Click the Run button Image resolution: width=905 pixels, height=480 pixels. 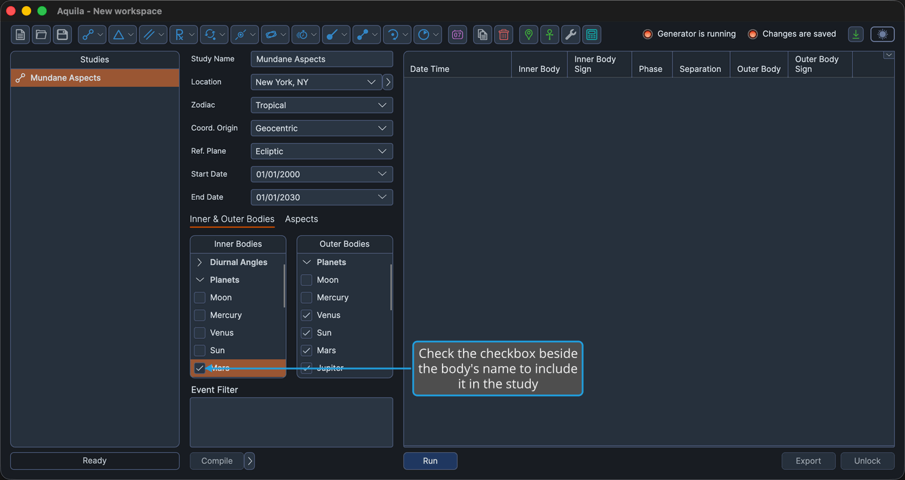click(x=430, y=461)
